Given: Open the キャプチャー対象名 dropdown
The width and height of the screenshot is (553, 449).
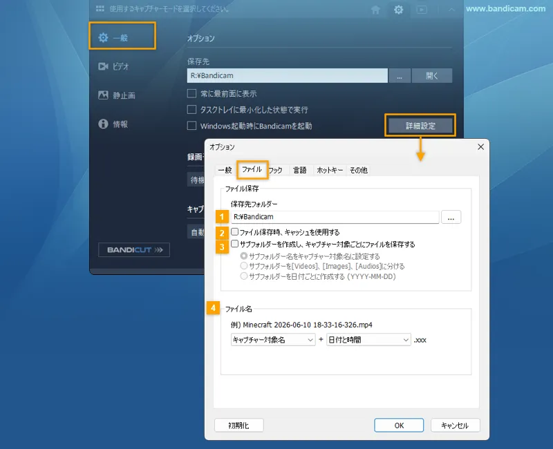Looking at the screenshot, I should (x=273, y=340).
